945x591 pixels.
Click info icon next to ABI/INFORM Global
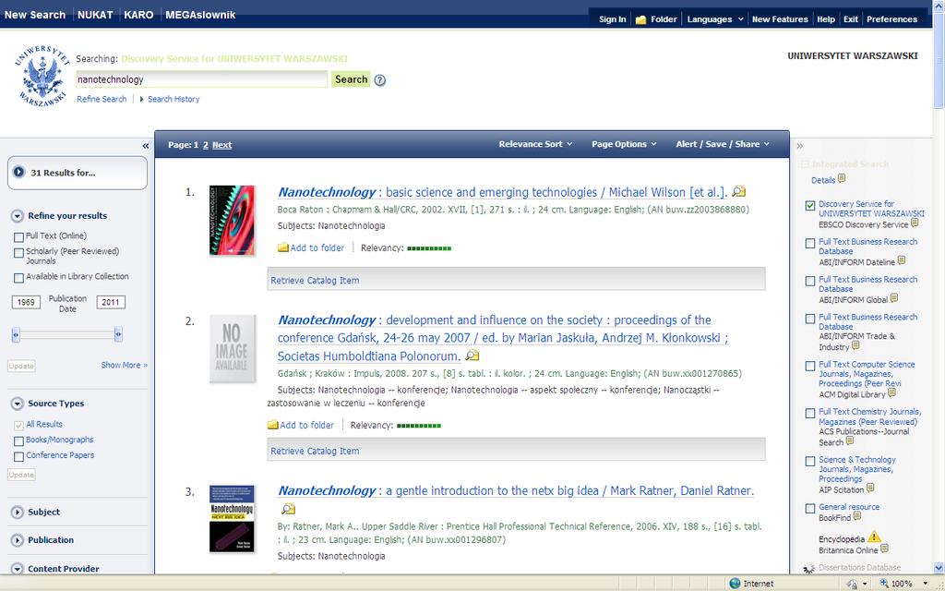893,298
